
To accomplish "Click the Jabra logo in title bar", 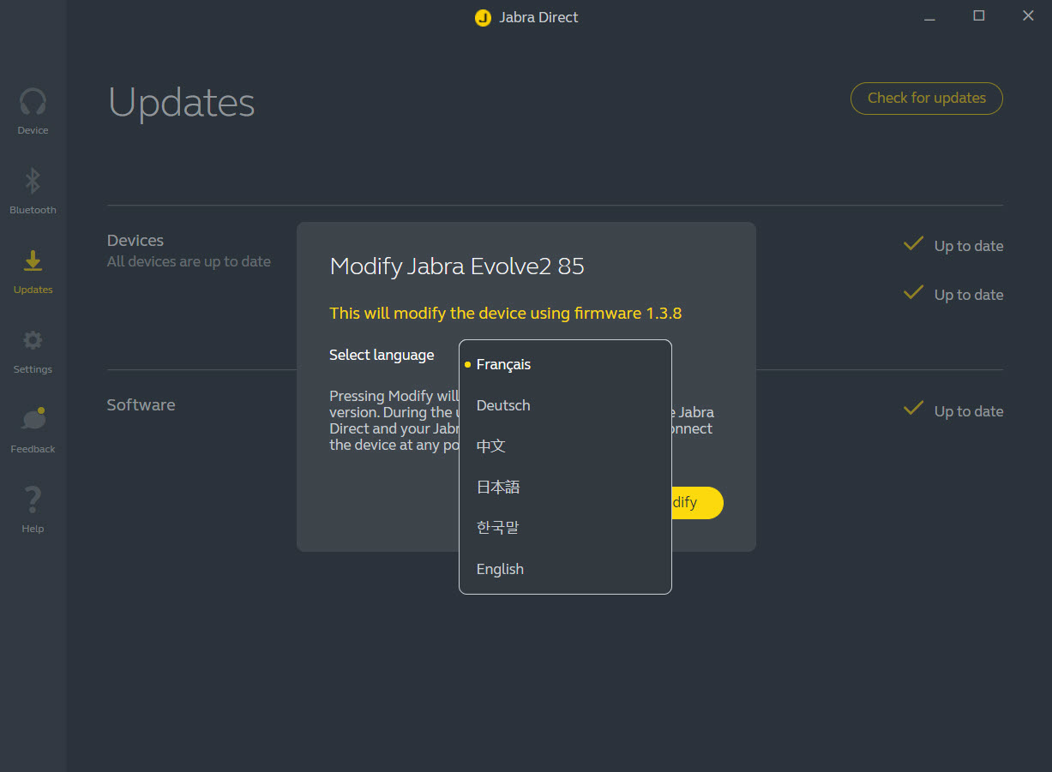I will 483,17.
